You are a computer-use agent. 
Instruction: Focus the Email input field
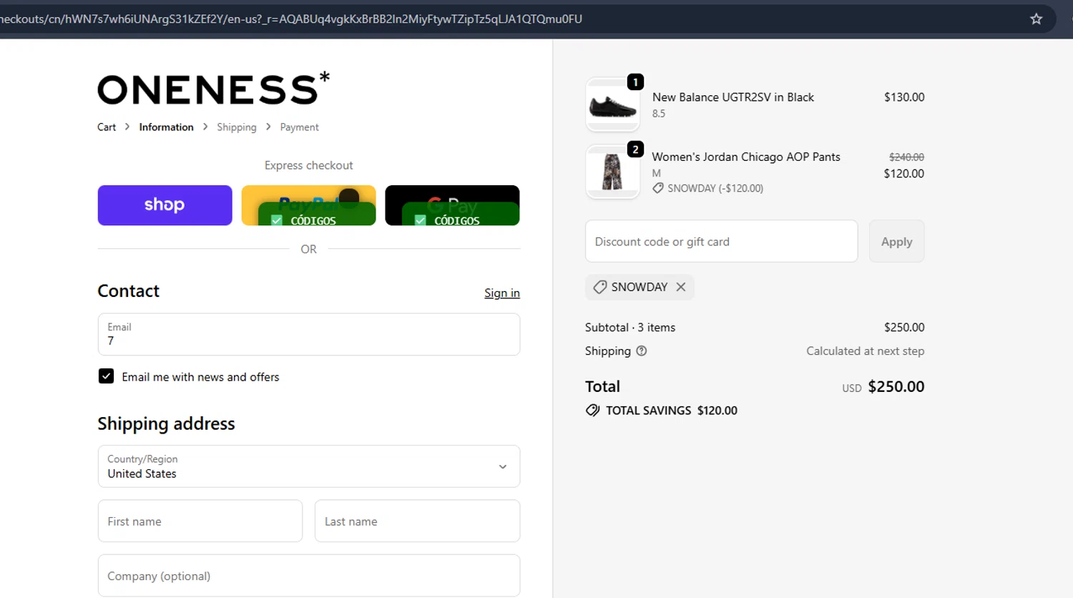309,334
